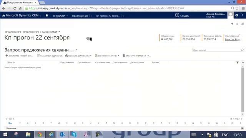Open ОБЛАСТЬ ДИАГРАММ dropdown

(x=78, y=56)
